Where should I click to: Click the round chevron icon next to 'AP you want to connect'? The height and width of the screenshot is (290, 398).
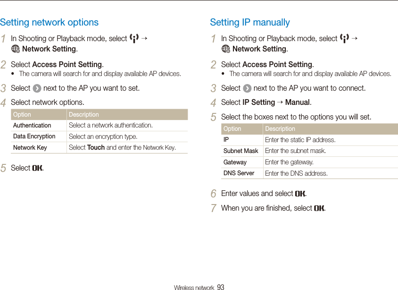[247, 88]
